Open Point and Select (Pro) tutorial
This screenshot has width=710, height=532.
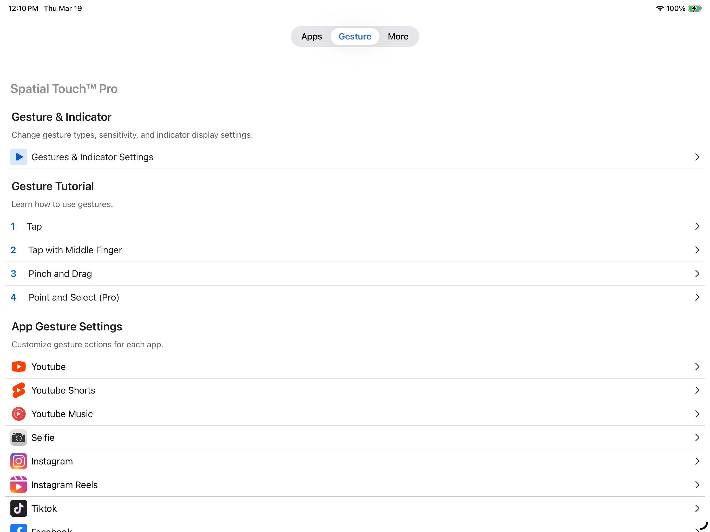point(355,297)
